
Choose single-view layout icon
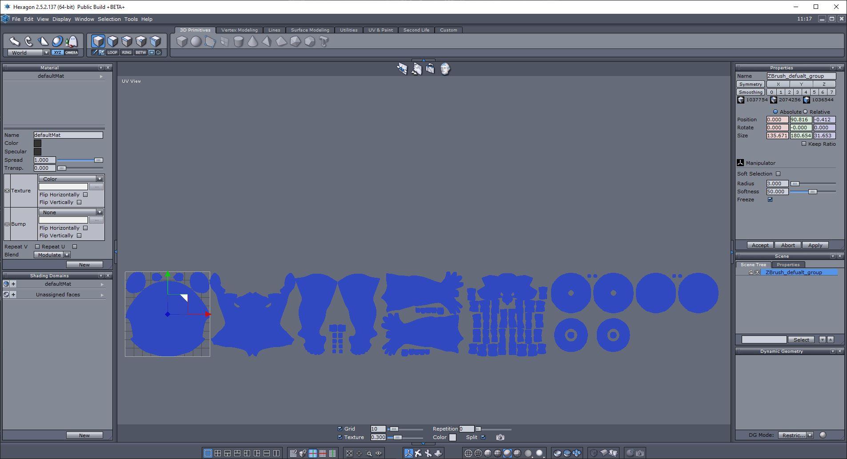pyautogui.click(x=208, y=453)
